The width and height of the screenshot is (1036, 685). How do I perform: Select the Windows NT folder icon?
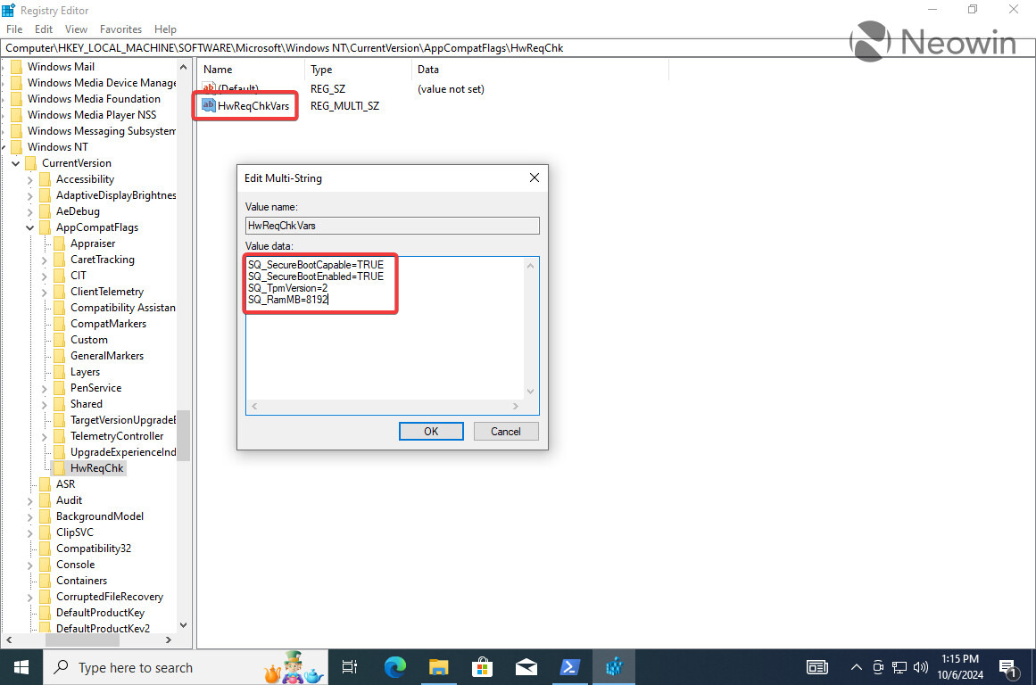pos(17,147)
